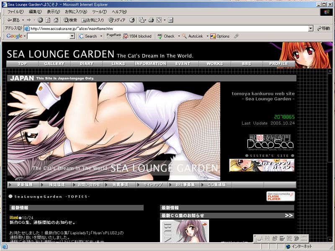This screenshot has height=251, width=335.
Task: Click the >> arrow beside 最新CG集のお知らせ
Action: coord(289,215)
